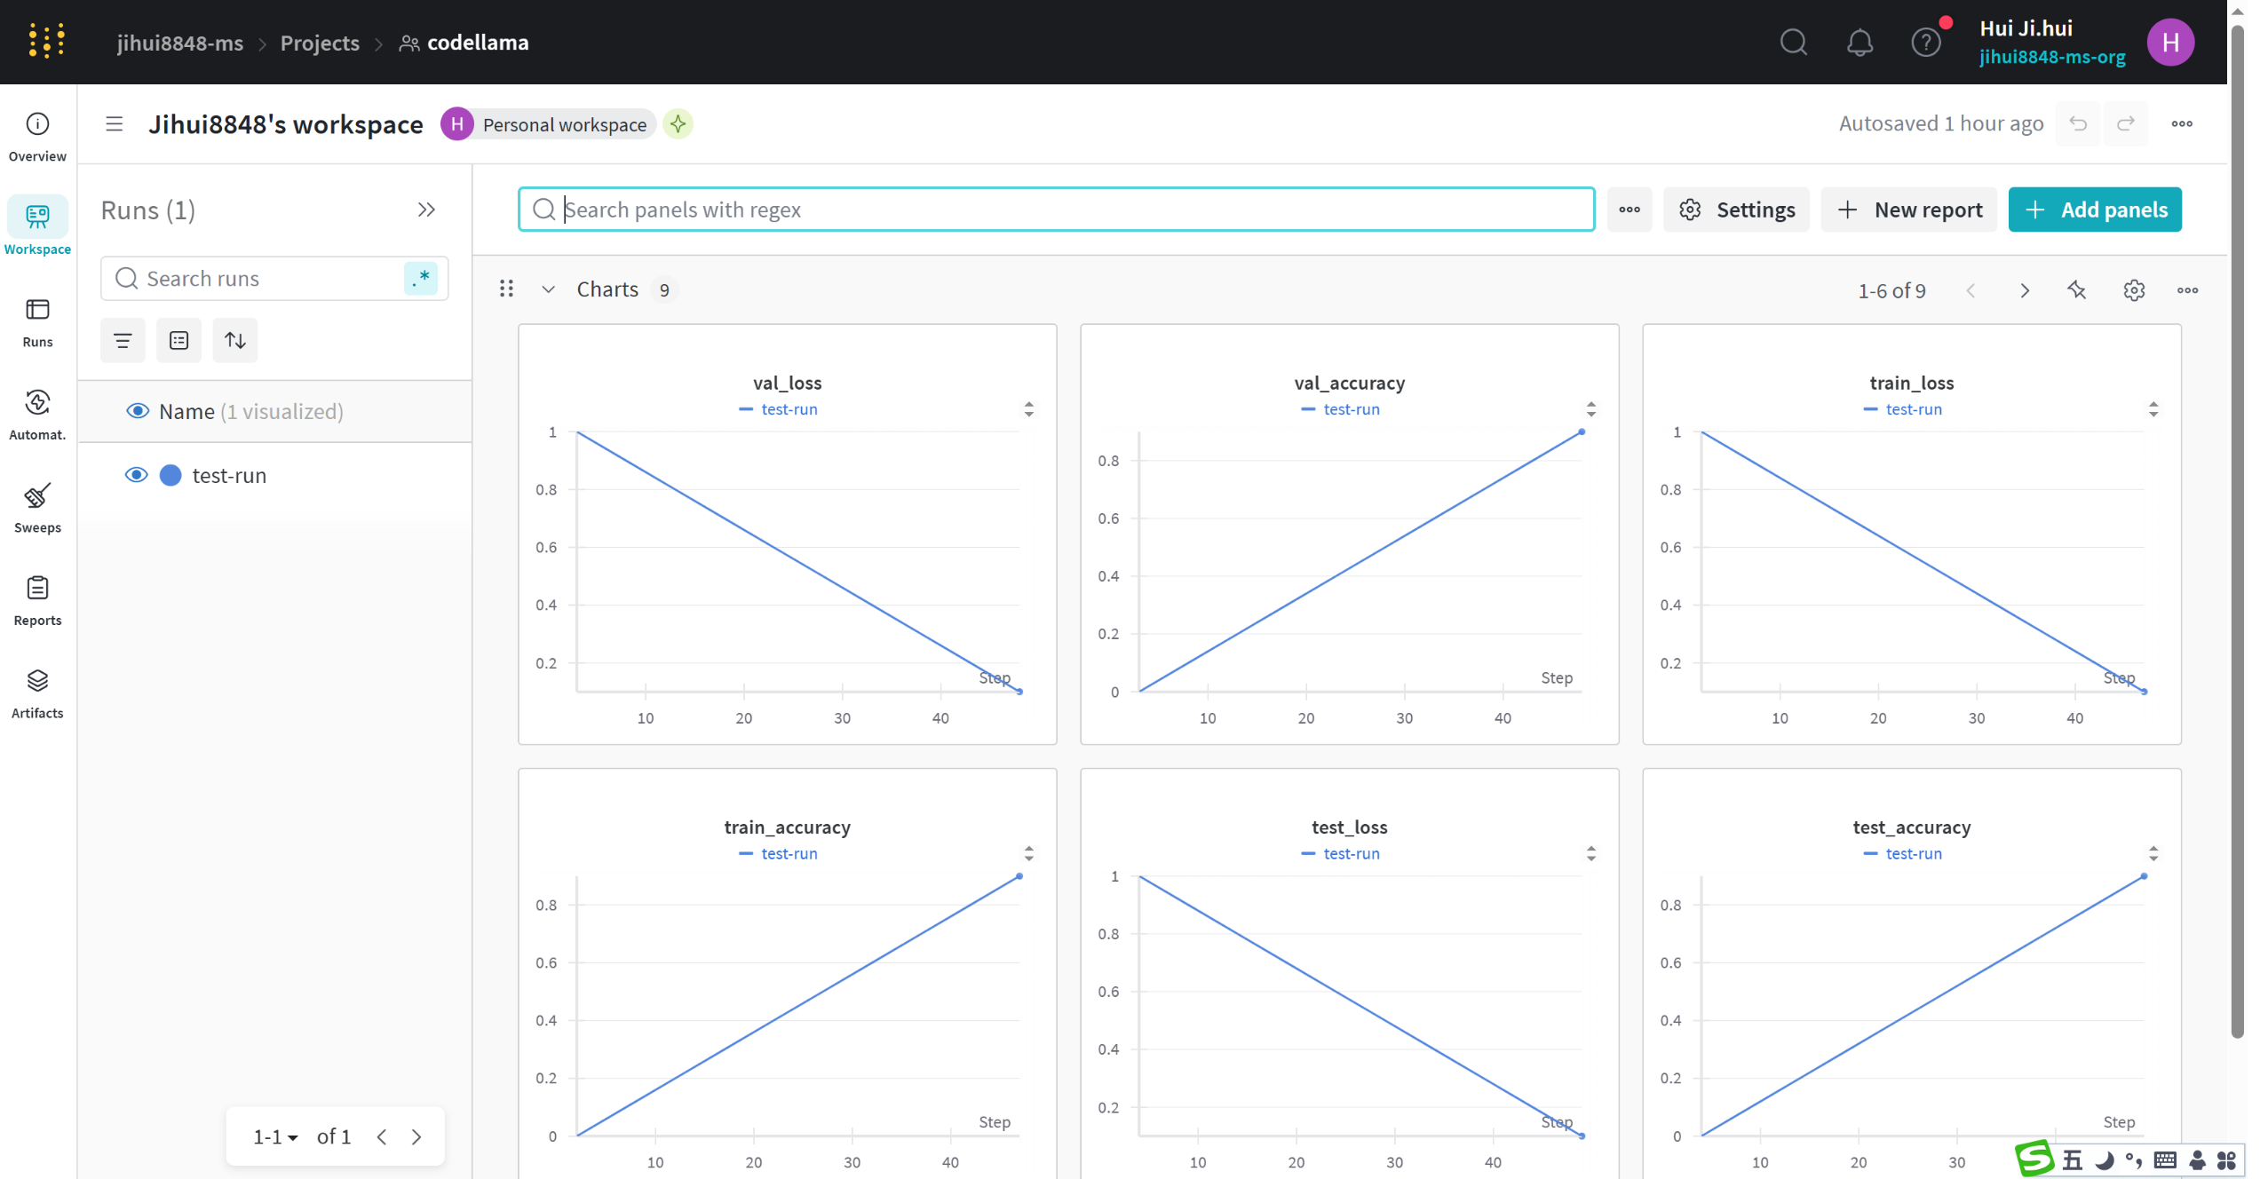Toggle regex search for runs
The width and height of the screenshot is (2260, 1203).
point(421,279)
